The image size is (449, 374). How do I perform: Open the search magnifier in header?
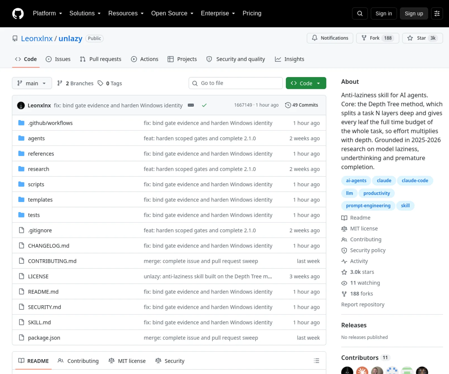[x=360, y=13]
